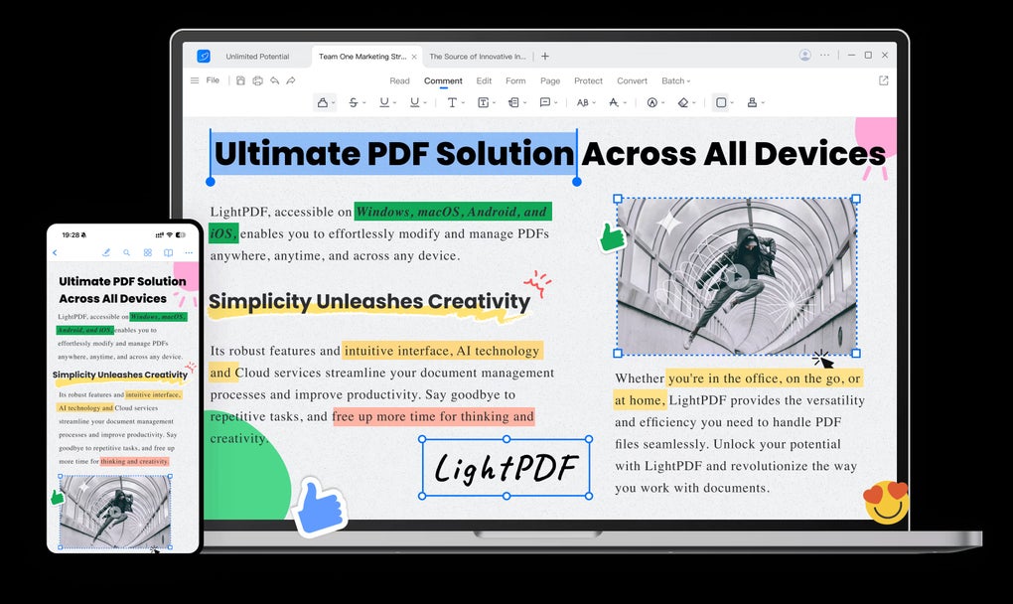Screen dimensions: 1013x604
Task: Open the hamburger menu beside File
Action: tap(195, 80)
